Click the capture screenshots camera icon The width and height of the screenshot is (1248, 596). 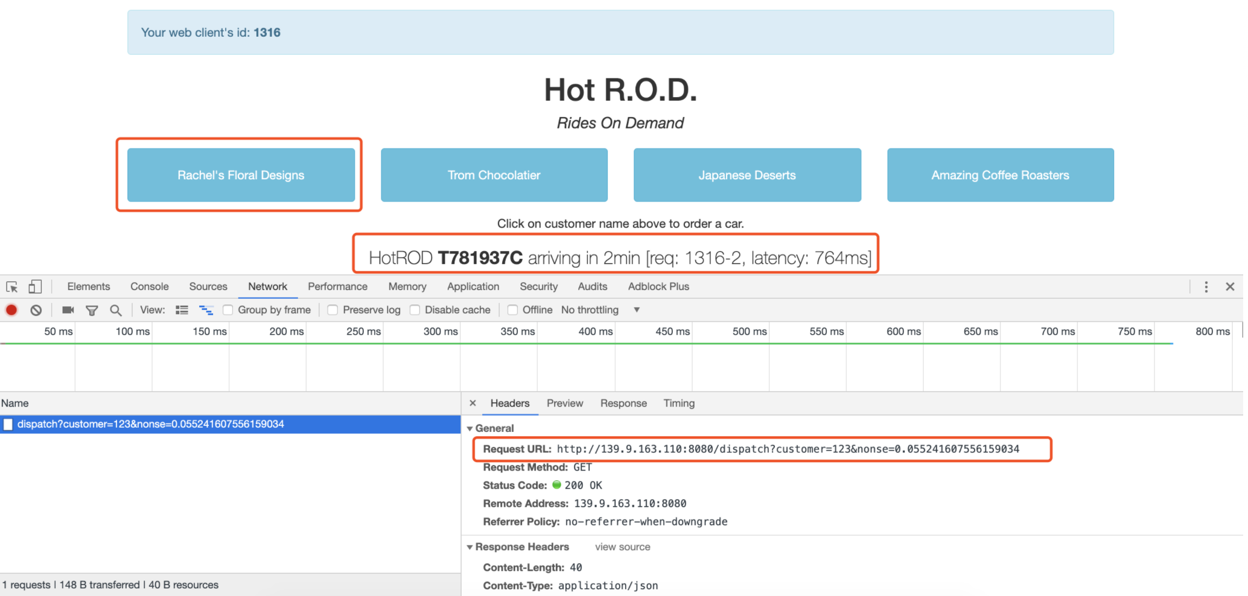click(68, 310)
